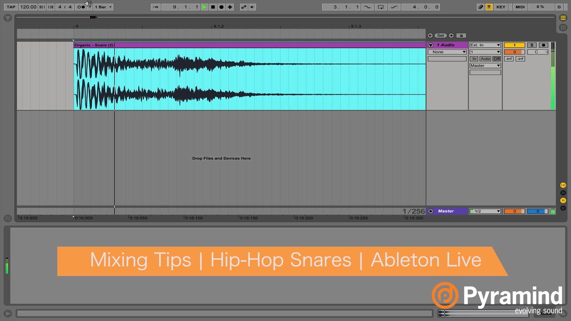
Task: Switch to Arrangement view selector icon
Action: point(563,18)
